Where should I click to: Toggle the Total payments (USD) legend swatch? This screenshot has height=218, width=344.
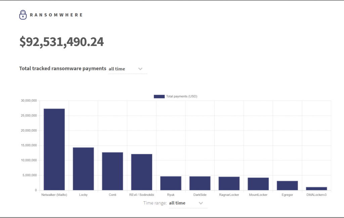(x=159, y=96)
